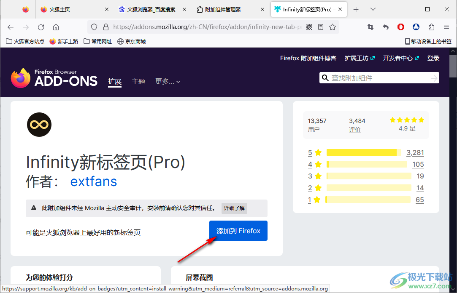Click the Firefox Add-ons logo

(54, 78)
